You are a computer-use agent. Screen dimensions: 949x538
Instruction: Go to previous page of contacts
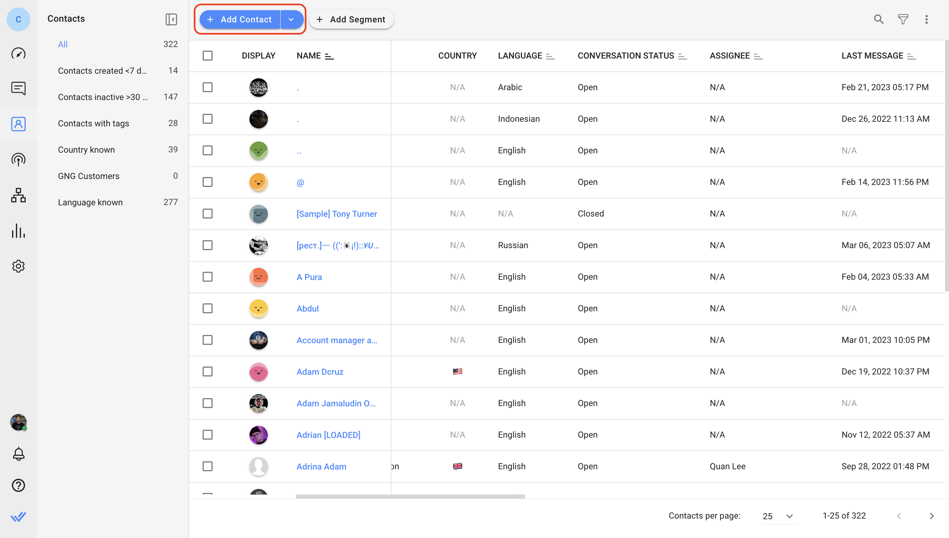click(x=899, y=516)
